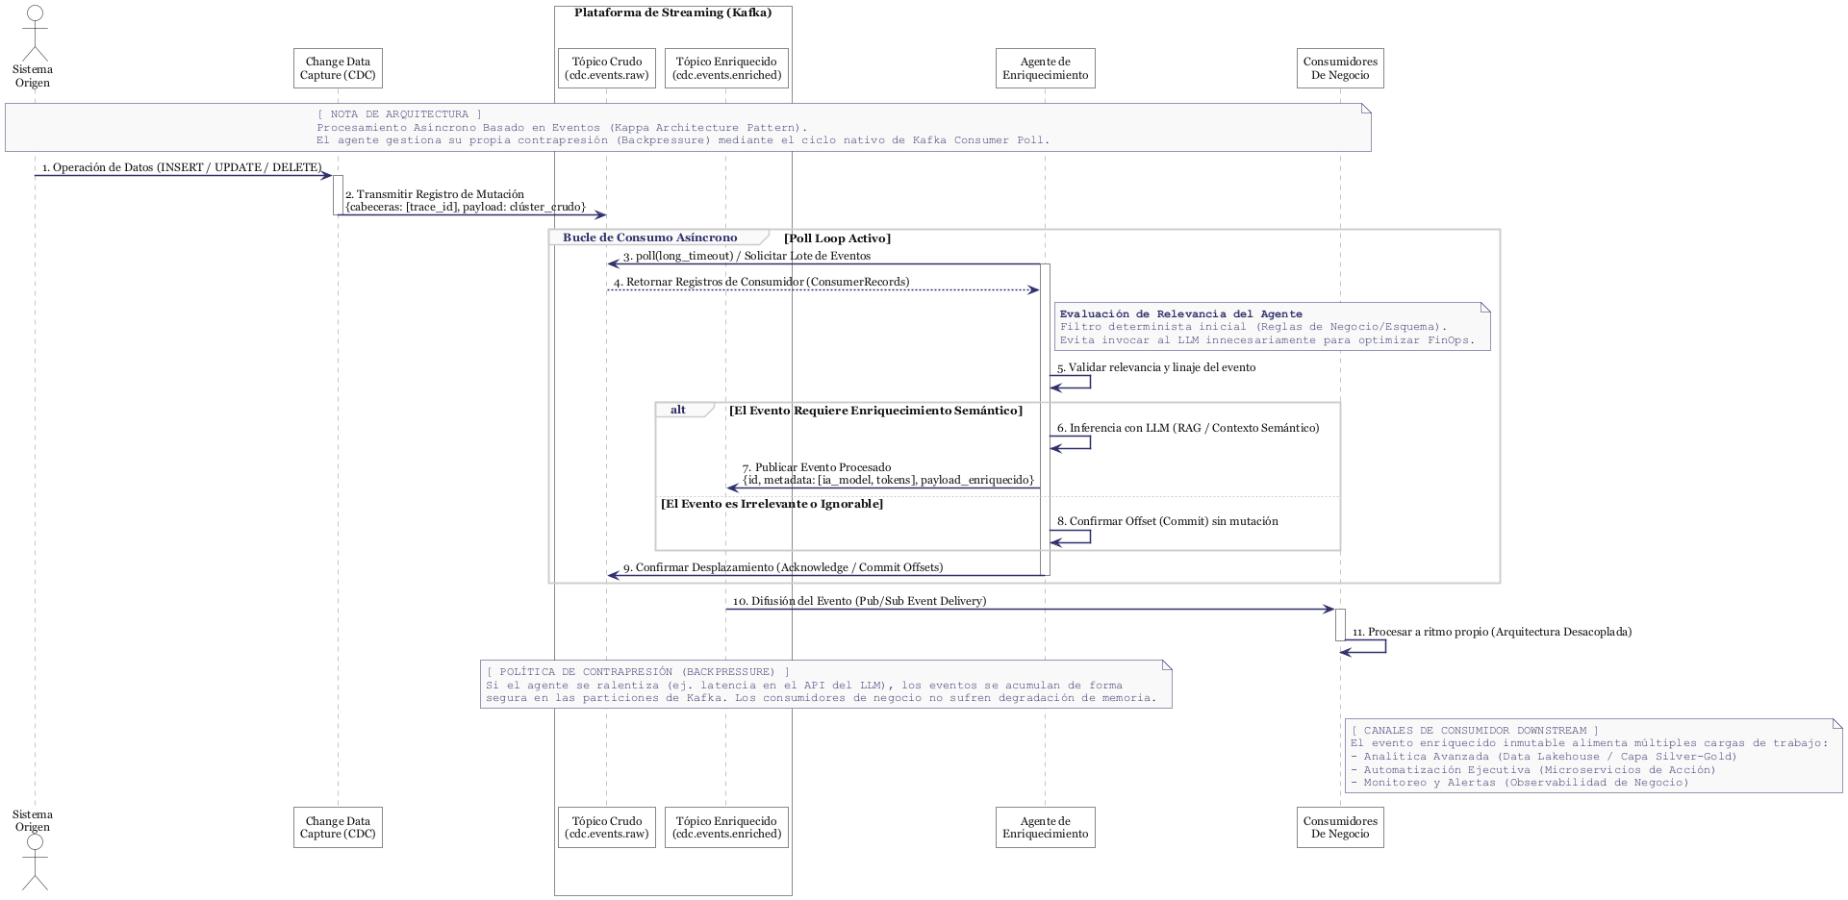Click the 'alt' fragment label
Image resolution: width=1848 pixels, height=900 pixels.
(x=678, y=410)
